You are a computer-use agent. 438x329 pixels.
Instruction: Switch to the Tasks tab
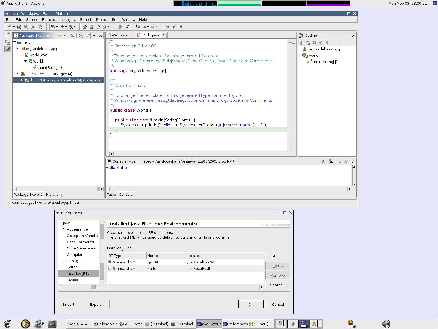[x=111, y=194]
